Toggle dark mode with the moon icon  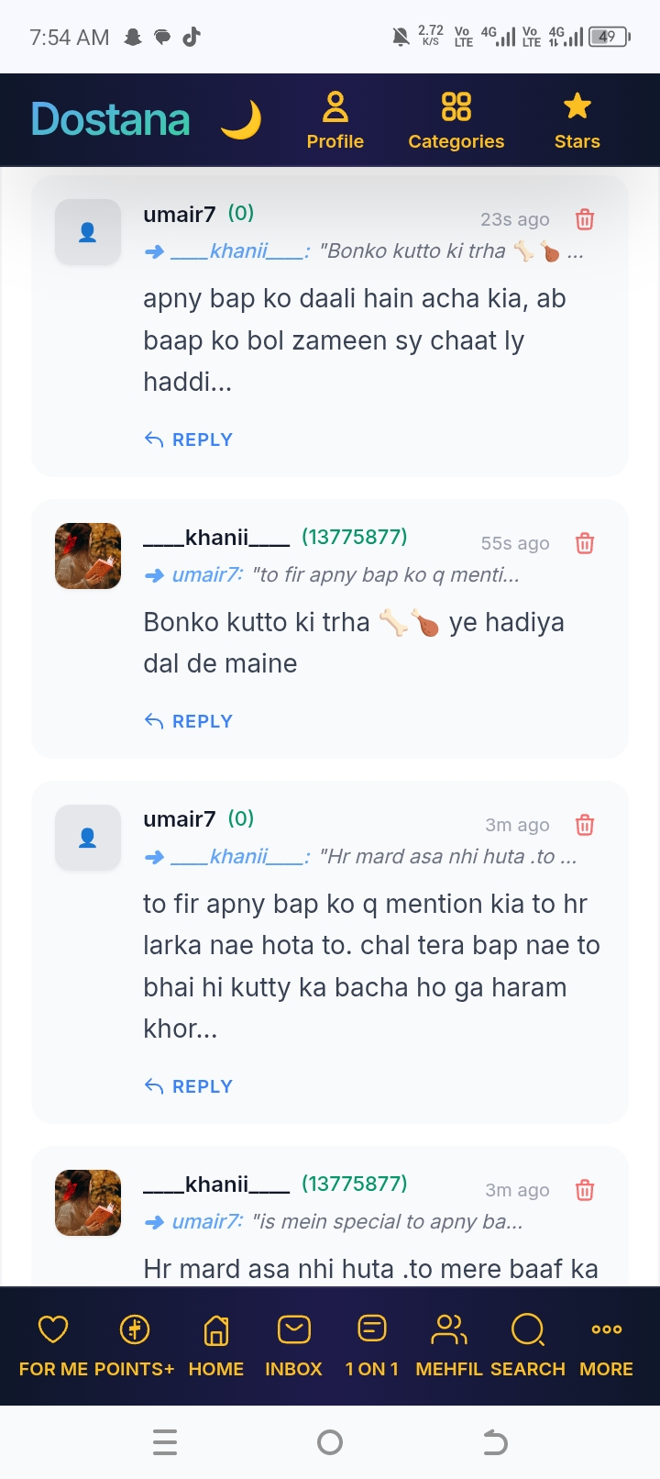(x=242, y=120)
